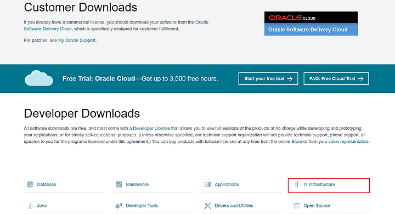Open the Developer Tools downloads link
395x214 pixels.
click(x=142, y=206)
